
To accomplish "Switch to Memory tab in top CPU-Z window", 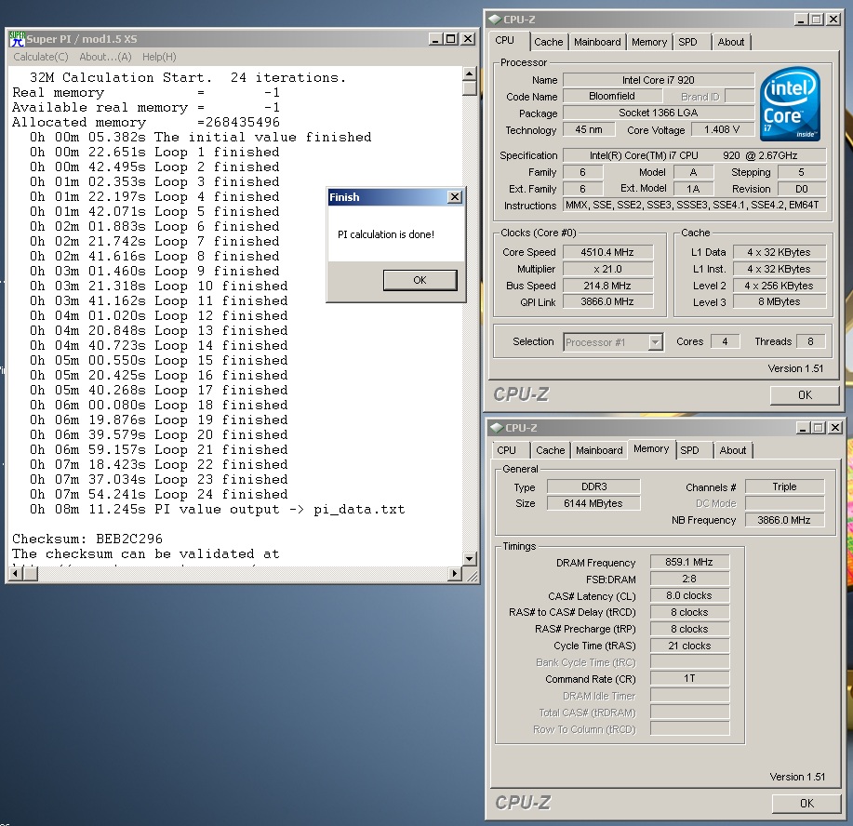I will [649, 42].
